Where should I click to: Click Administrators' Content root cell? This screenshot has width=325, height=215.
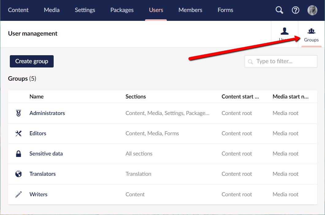pyautogui.click(x=237, y=113)
